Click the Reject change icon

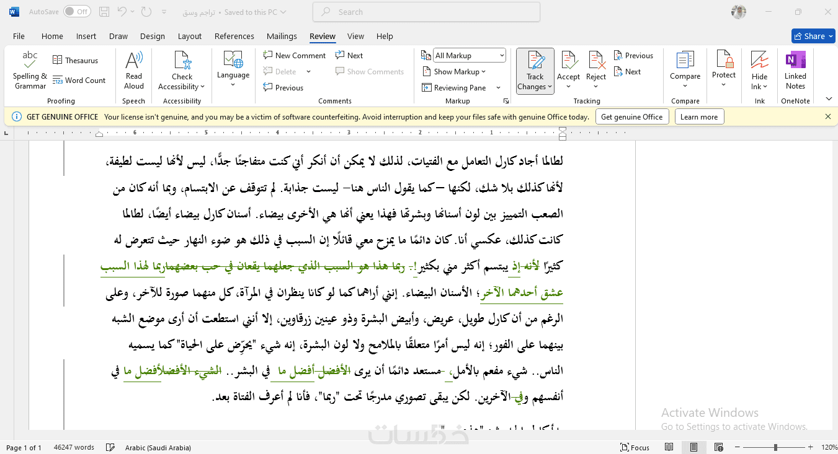(596, 61)
